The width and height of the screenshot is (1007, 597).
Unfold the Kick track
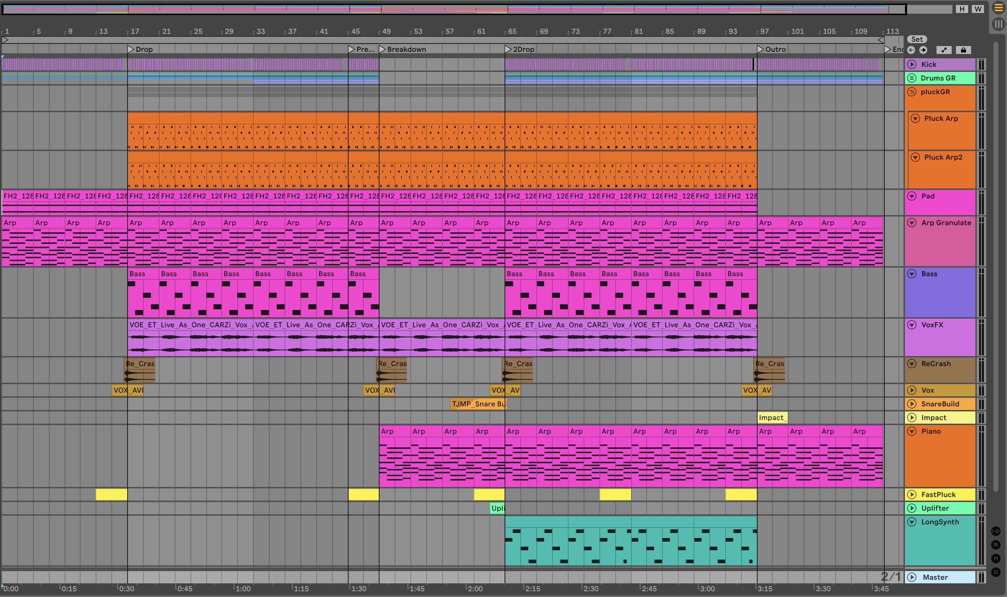tap(912, 64)
